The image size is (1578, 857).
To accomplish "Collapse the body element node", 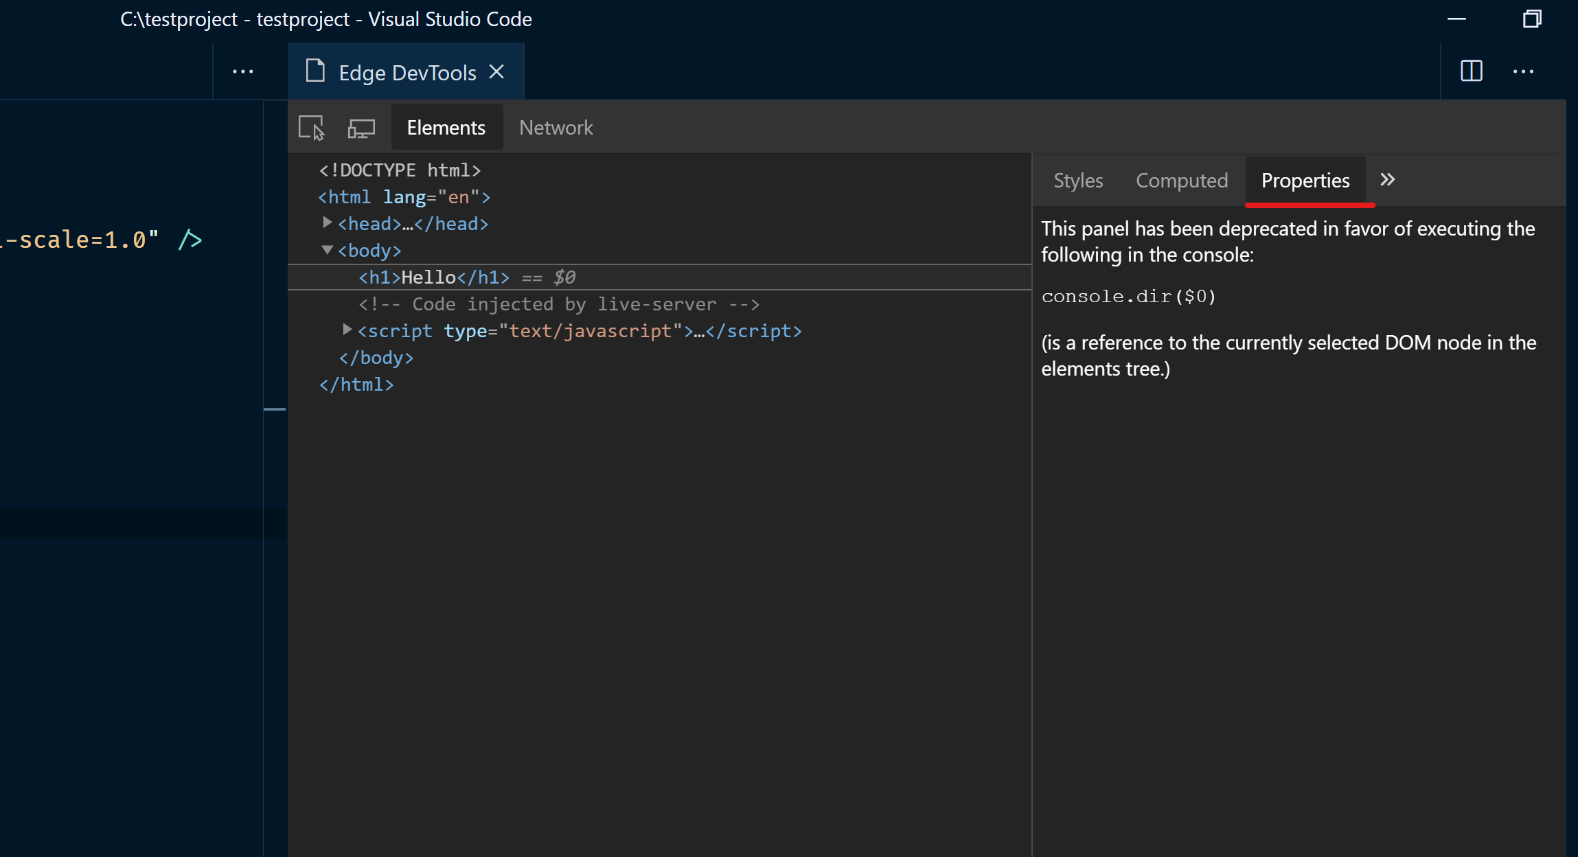I will pyautogui.click(x=328, y=250).
